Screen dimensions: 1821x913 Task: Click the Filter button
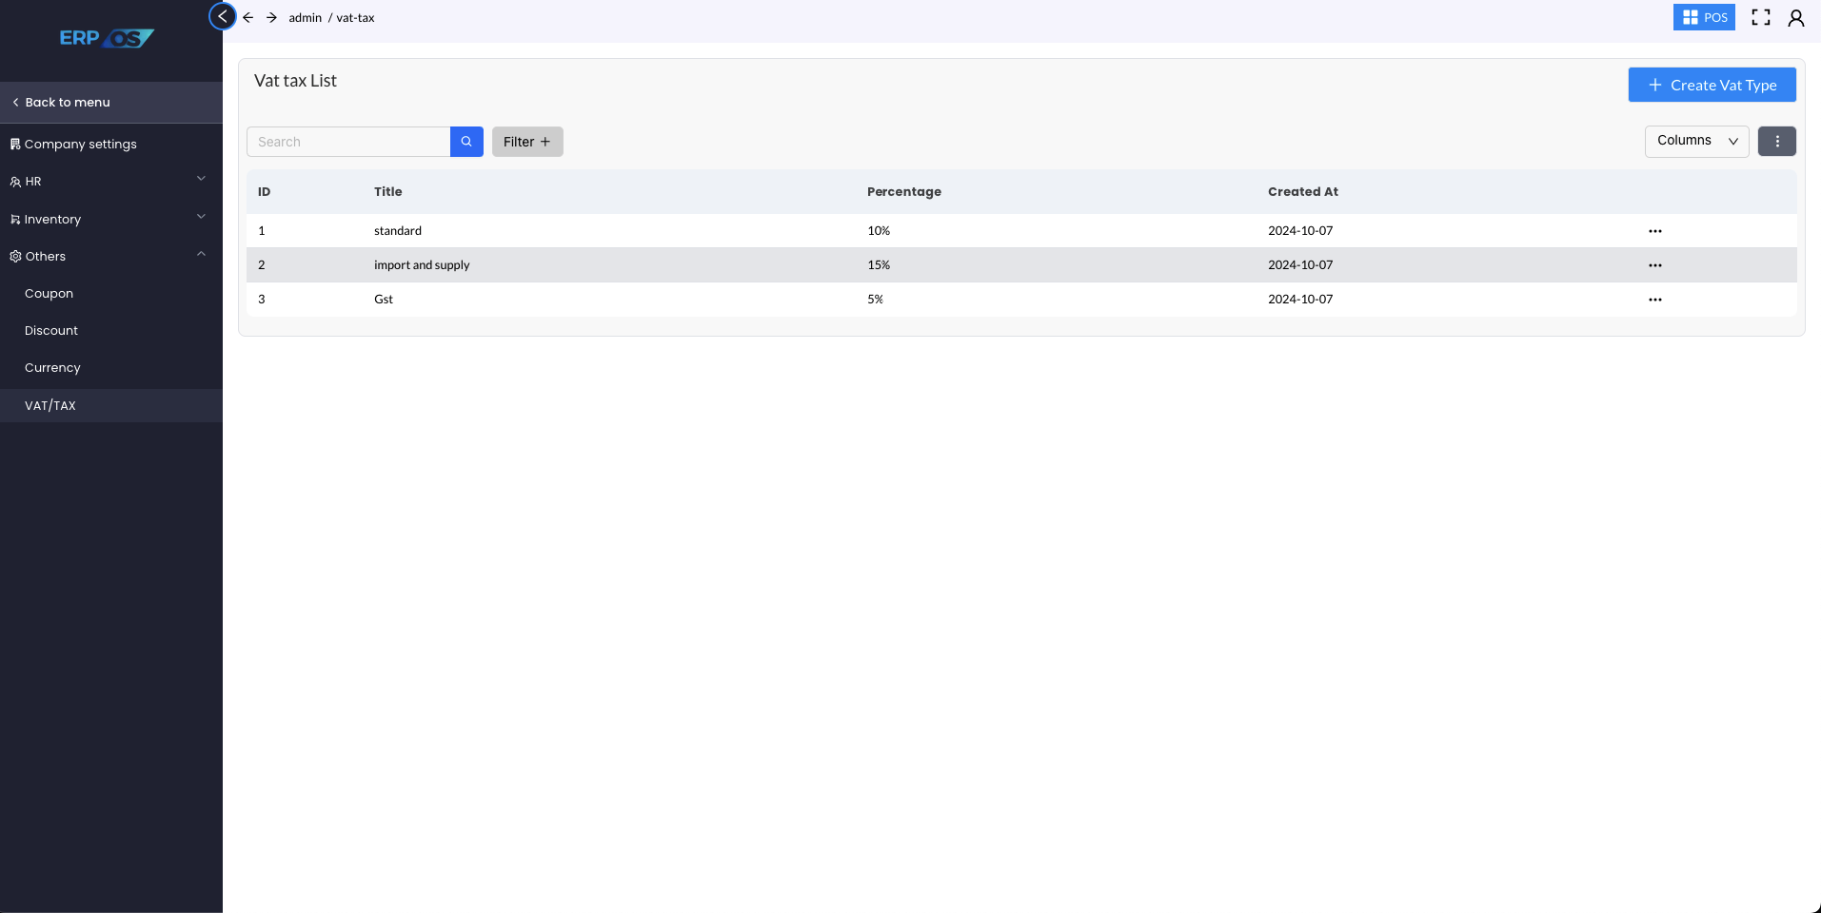click(x=527, y=142)
